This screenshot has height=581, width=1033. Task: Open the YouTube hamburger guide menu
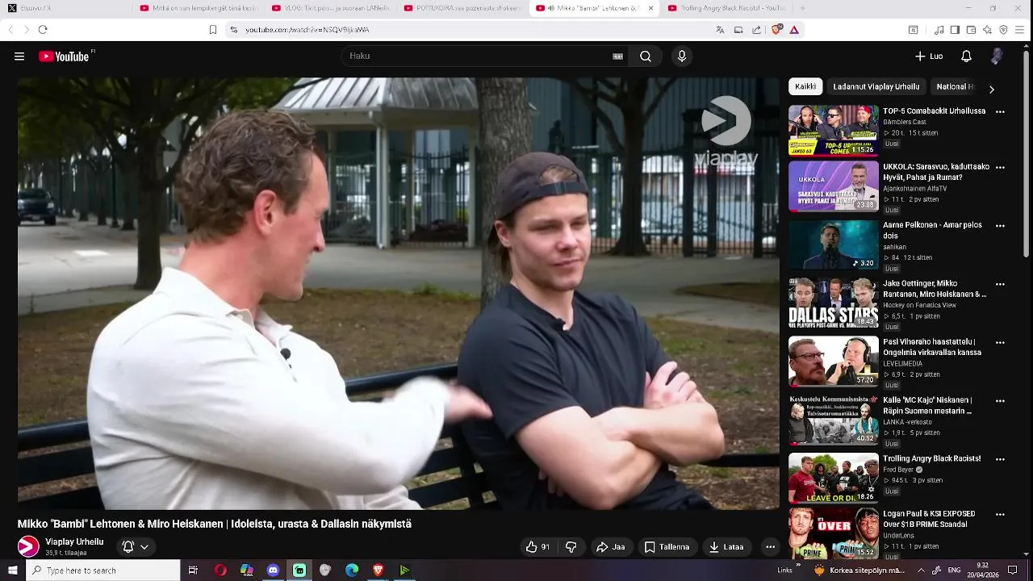click(x=19, y=56)
